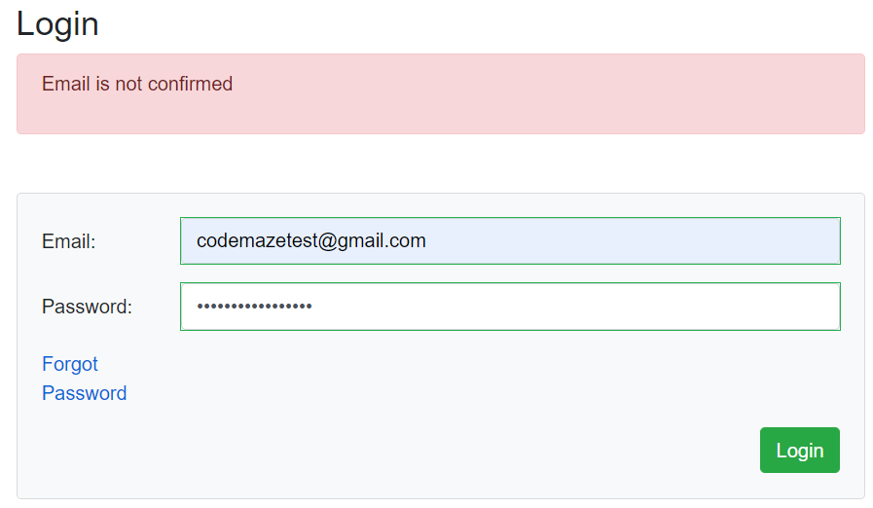Screen dimensions: 873x508
Task: Click the "Email is not confirmed" message
Action: pos(137,85)
